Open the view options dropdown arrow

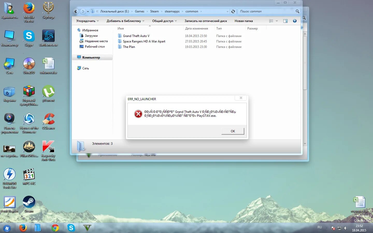point(277,21)
